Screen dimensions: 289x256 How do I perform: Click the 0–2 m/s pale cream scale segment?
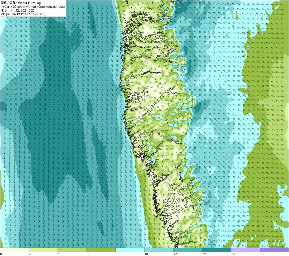14,250
